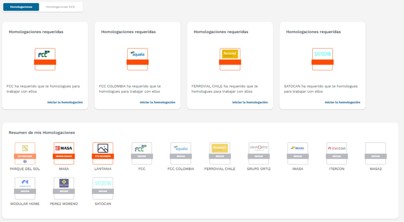The width and height of the screenshot is (404, 222).
Task: Click the help question mark under PARQUE DEL SOL
Action: pyautogui.click(x=25, y=161)
